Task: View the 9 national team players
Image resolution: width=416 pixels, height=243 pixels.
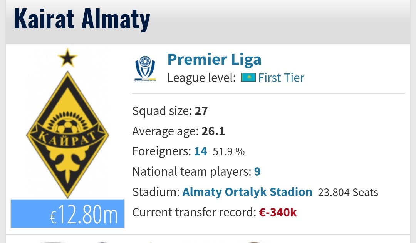Action: (x=257, y=171)
